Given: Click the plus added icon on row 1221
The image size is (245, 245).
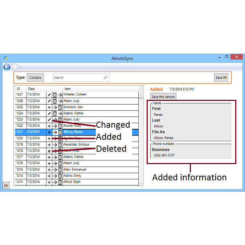Looking at the screenshot, I should [49, 132].
